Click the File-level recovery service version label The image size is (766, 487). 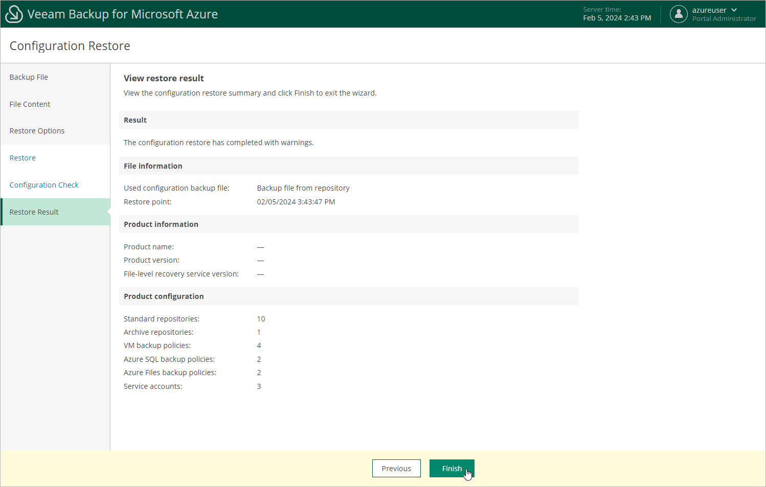click(182, 274)
